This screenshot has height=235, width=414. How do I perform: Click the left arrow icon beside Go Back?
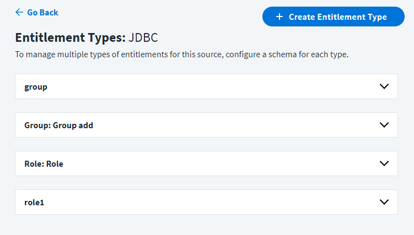point(19,12)
